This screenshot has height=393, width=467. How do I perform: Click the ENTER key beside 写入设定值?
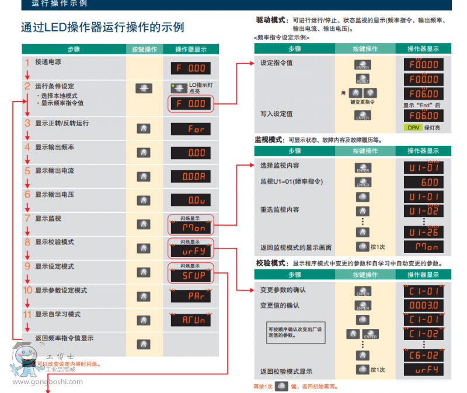click(363, 115)
